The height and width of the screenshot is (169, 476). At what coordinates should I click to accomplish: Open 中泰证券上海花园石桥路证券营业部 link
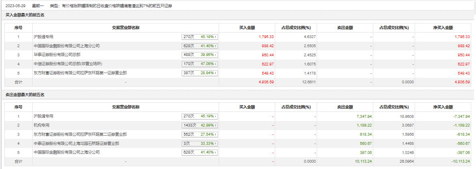click(x=76, y=143)
